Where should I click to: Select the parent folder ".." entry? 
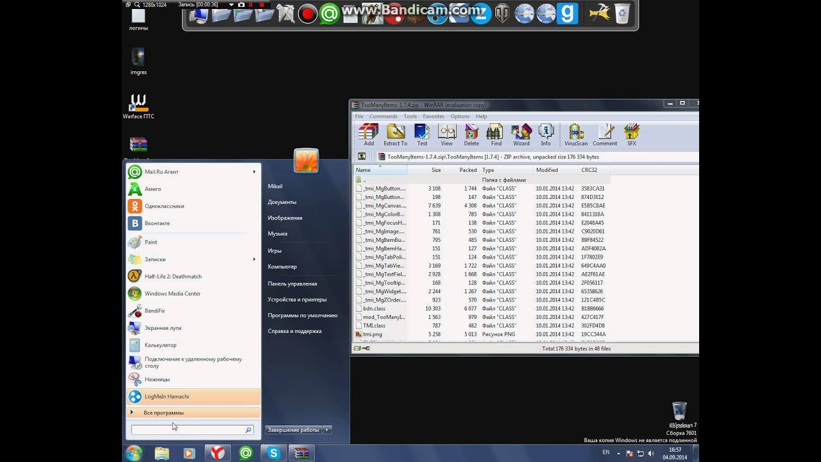pos(481,180)
